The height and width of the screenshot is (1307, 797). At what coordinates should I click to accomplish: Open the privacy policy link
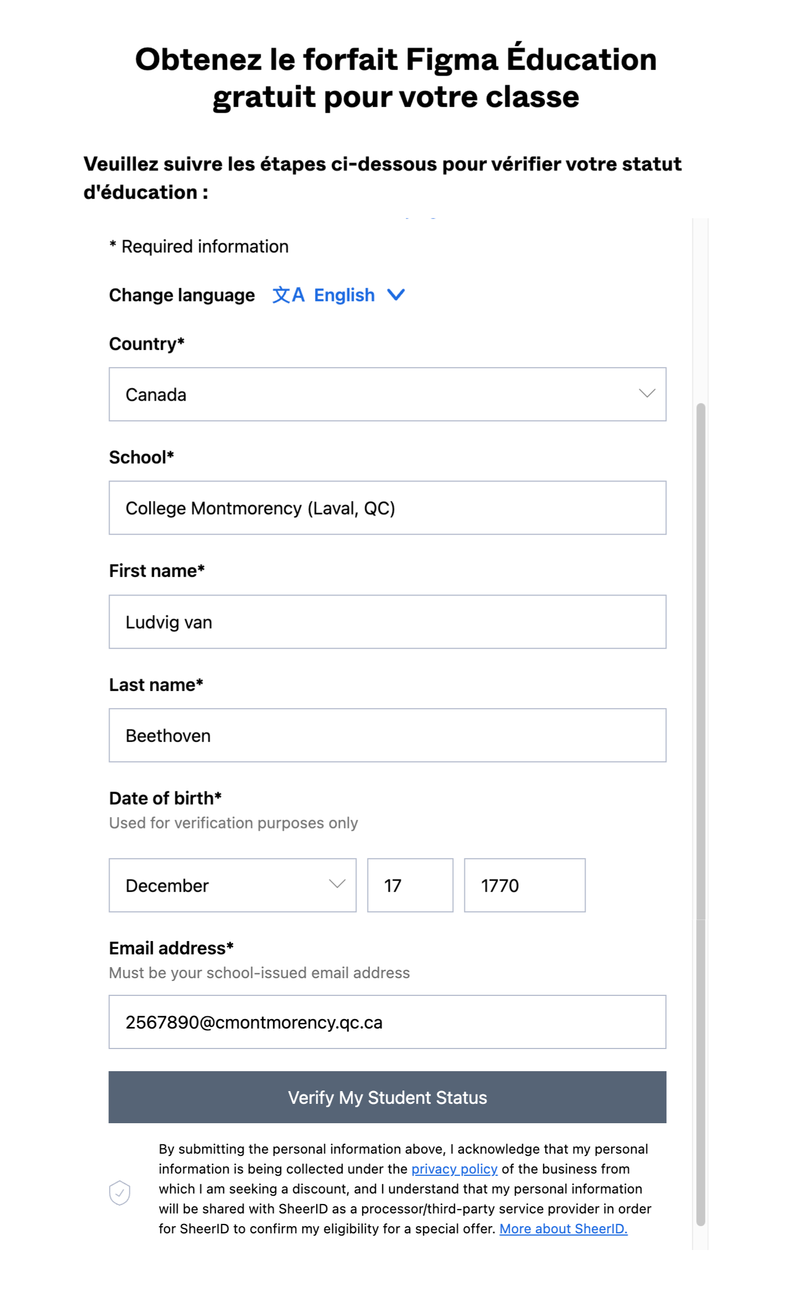click(x=454, y=1169)
